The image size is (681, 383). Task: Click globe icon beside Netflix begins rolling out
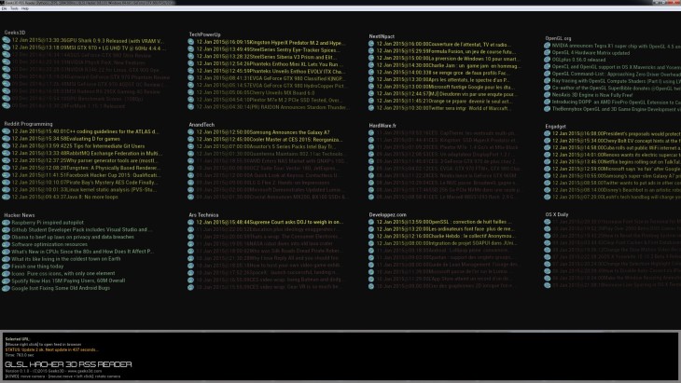coord(548,162)
